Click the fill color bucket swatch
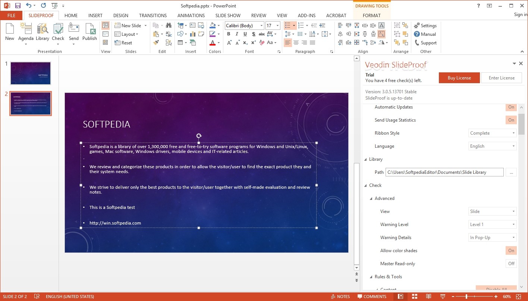 click(213, 25)
